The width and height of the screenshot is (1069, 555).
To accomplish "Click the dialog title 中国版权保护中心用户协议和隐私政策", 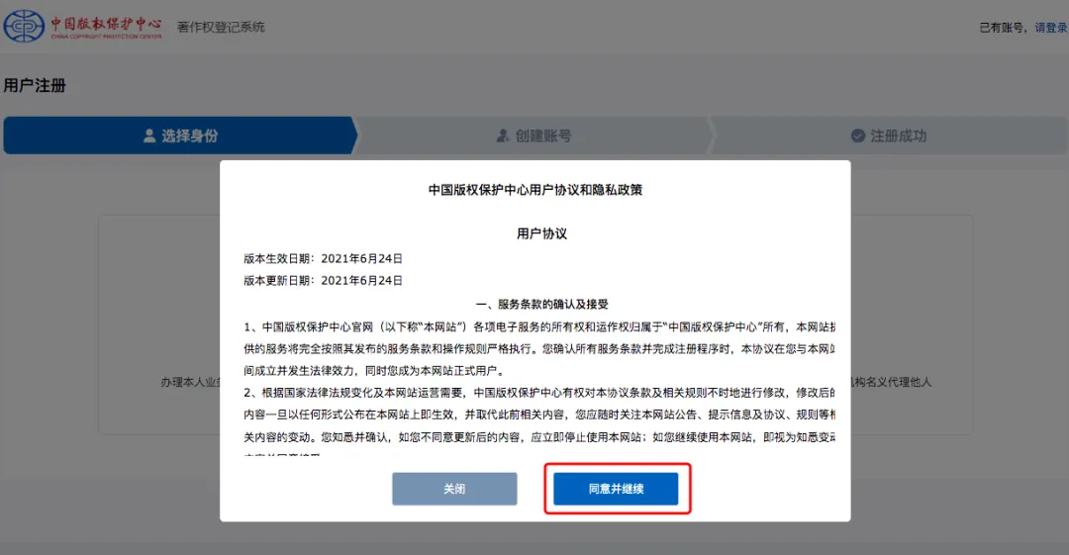I will [535, 190].
